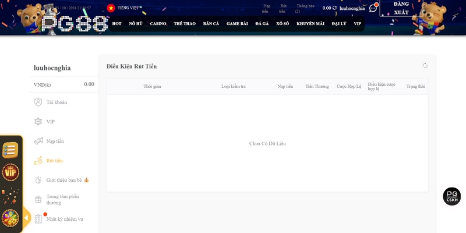Select Tài khoản in the sidebar
The width and height of the screenshot is (466, 233).
click(57, 103)
